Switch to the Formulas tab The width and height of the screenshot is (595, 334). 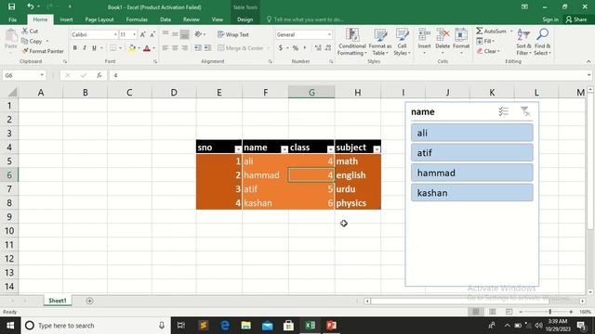pos(137,19)
